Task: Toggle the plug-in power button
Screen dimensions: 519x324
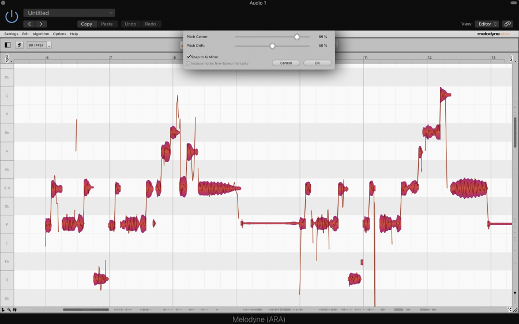Action: tap(12, 17)
